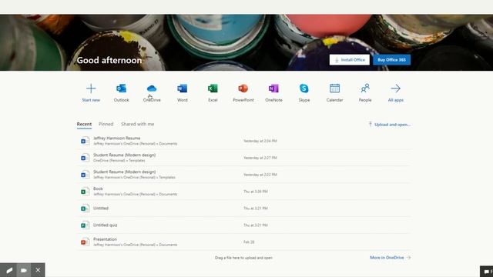This screenshot has width=493, height=277.
Task: Open the Presentation file
Action: tap(244, 242)
